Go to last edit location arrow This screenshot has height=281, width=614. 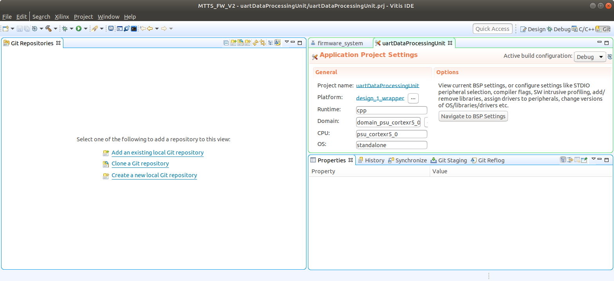(143, 28)
